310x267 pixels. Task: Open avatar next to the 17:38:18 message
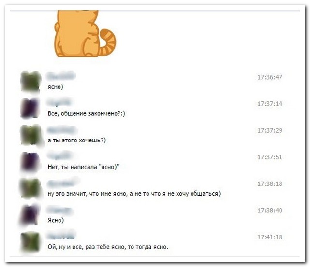pyautogui.click(x=30, y=188)
